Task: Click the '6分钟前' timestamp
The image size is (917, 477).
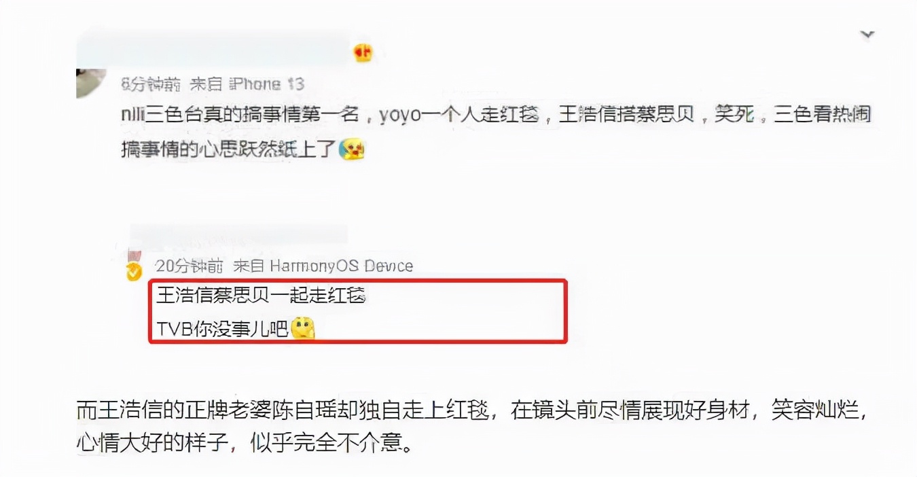Action: (x=151, y=84)
